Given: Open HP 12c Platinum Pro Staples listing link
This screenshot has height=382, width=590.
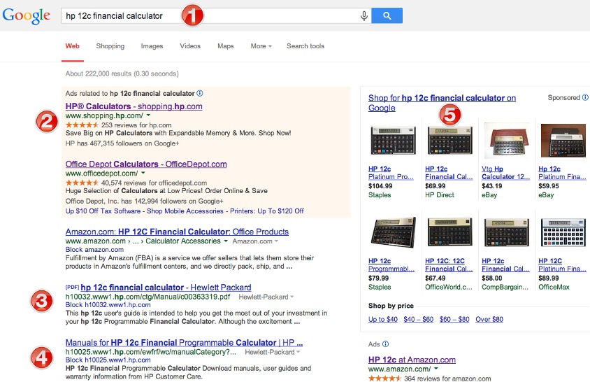Looking at the screenshot, I should tap(391, 173).
